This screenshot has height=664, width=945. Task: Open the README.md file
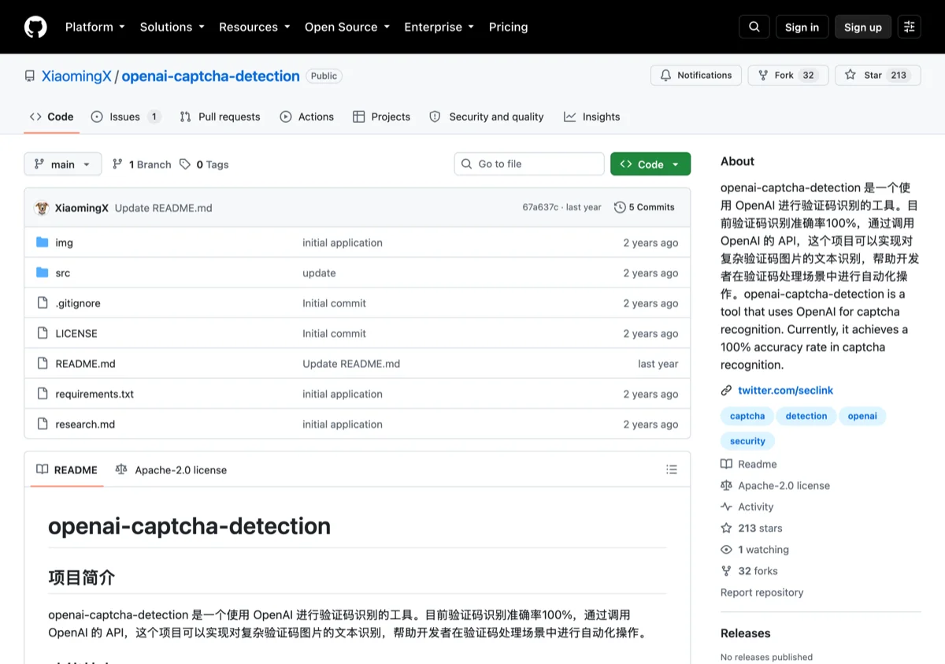[x=85, y=364]
